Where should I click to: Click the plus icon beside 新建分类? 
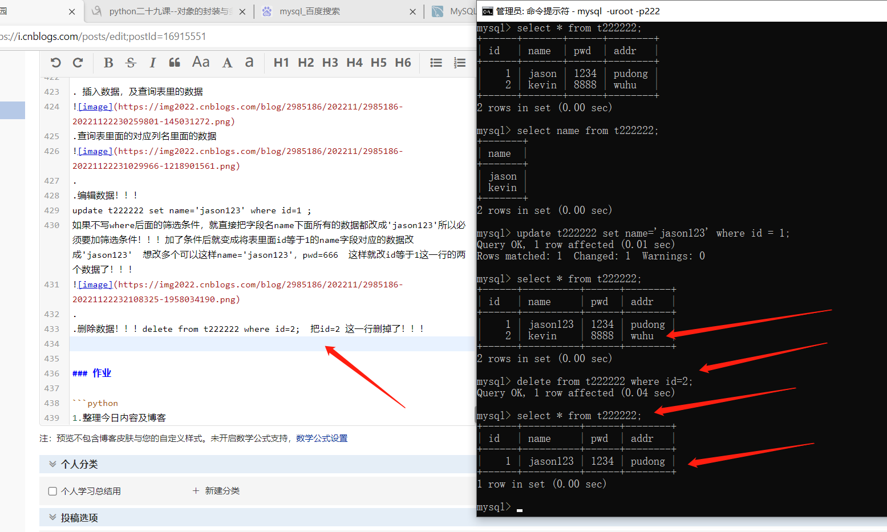[x=196, y=491]
